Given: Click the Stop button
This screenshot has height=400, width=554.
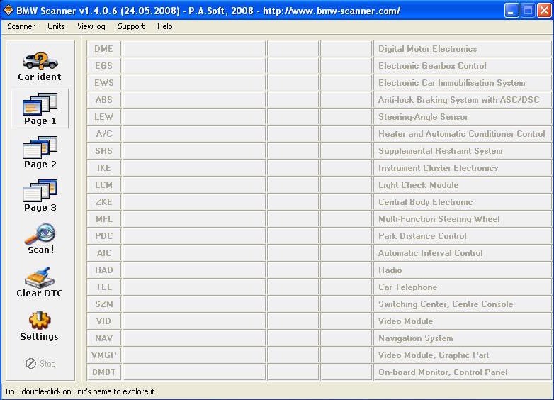Looking at the screenshot, I should pyautogui.click(x=40, y=363).
